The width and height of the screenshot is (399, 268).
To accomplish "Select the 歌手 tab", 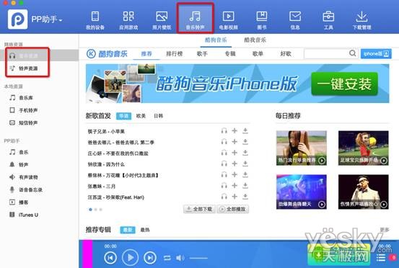I will click(x=202, y=54).
